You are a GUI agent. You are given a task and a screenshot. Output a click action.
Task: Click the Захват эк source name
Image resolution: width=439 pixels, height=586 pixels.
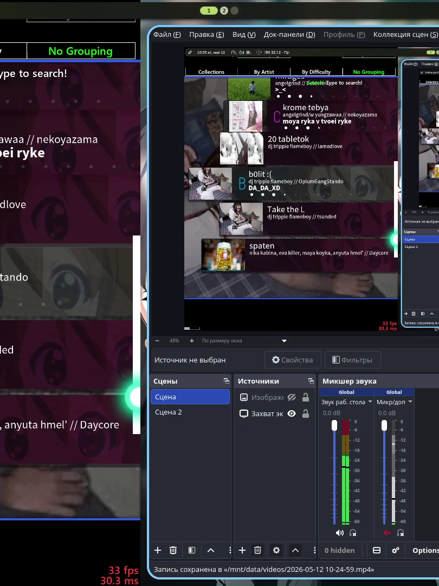tap(267, 413)
